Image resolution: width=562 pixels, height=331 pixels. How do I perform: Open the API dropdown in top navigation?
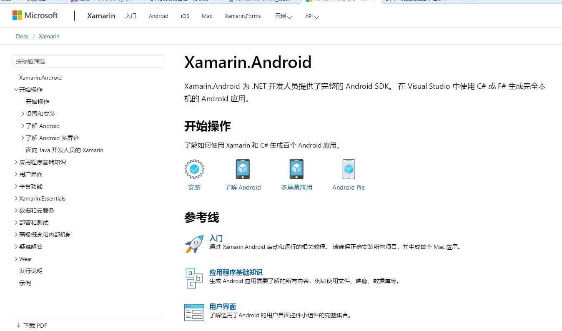pyautogui.click(x=312, y=16)
